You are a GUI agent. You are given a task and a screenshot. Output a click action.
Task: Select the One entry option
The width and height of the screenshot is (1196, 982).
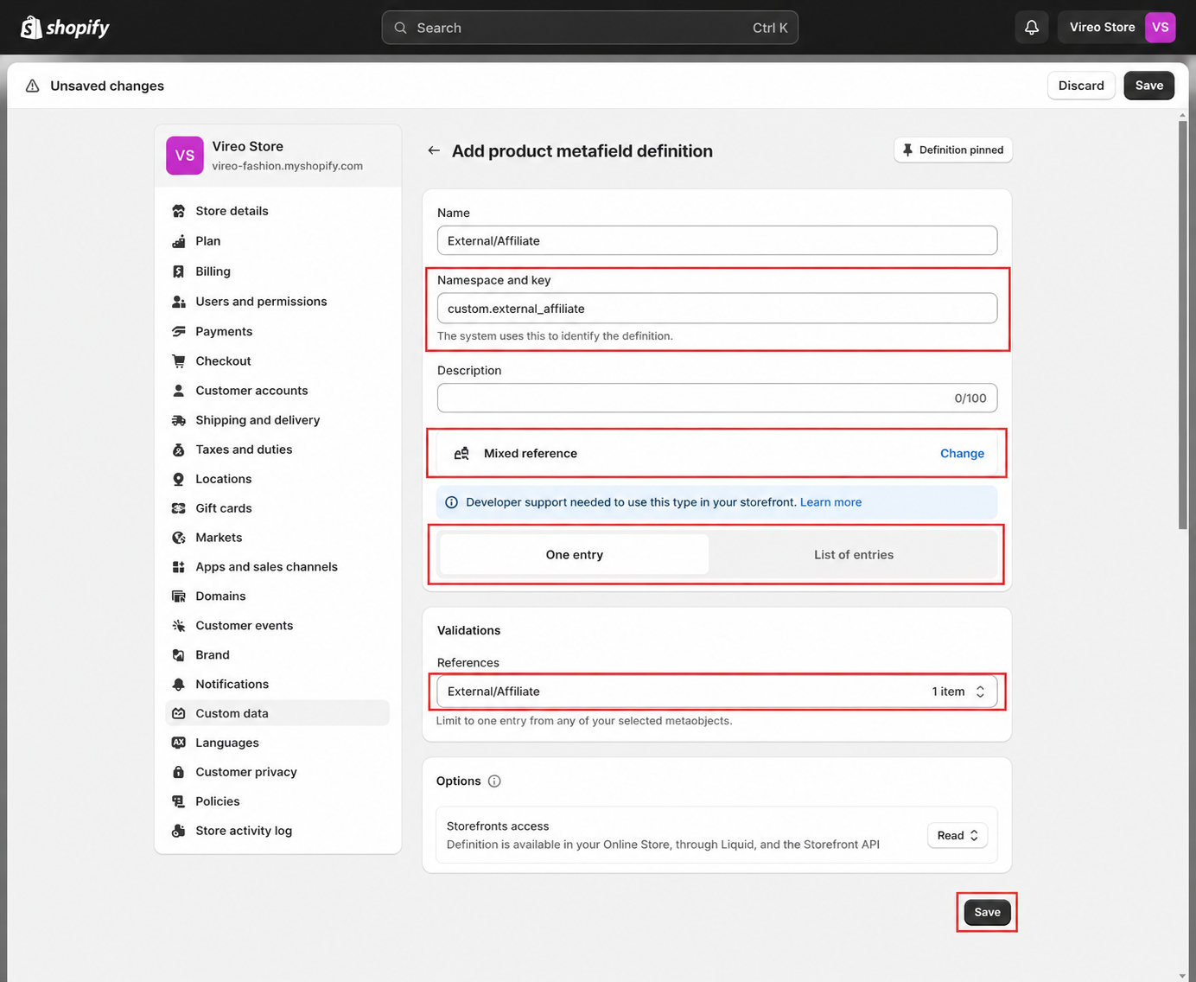575,555
